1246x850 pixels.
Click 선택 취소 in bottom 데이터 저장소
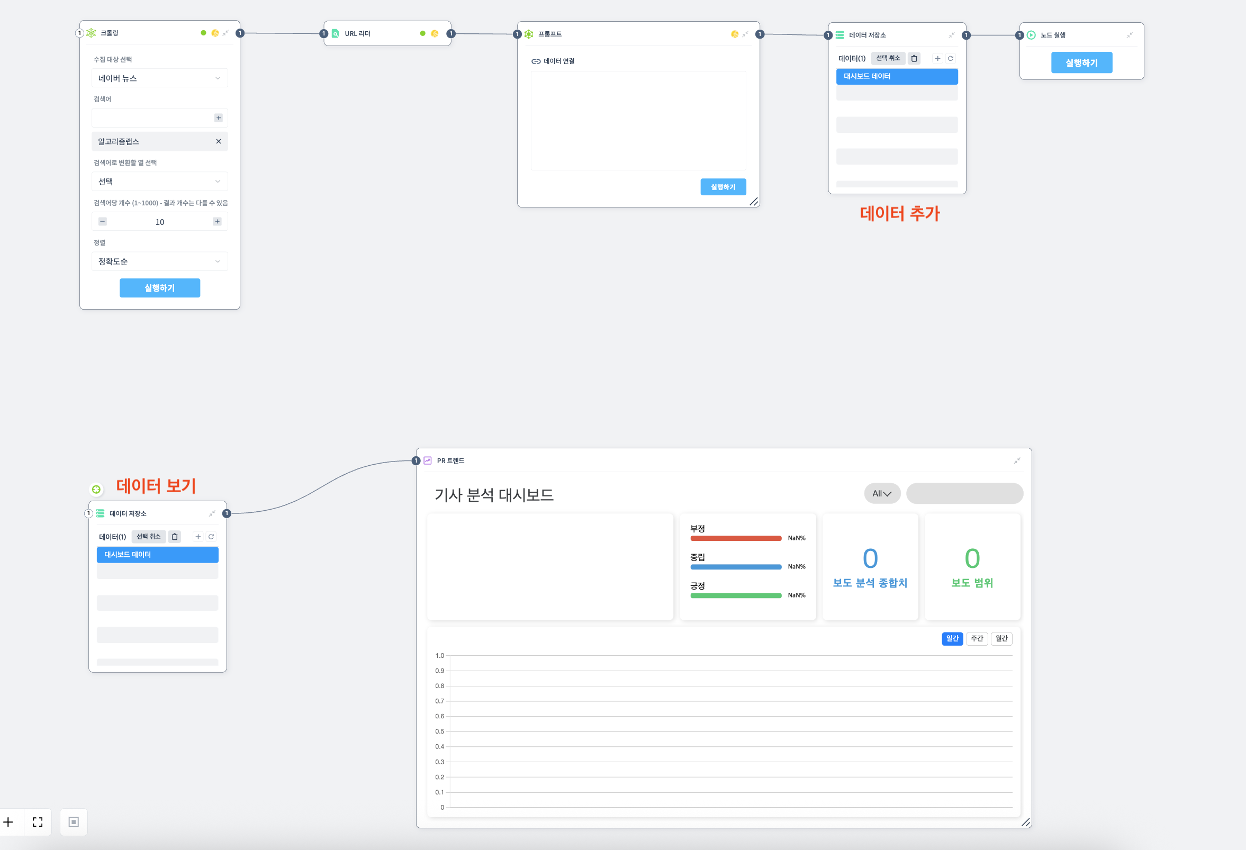click(149, 537)
